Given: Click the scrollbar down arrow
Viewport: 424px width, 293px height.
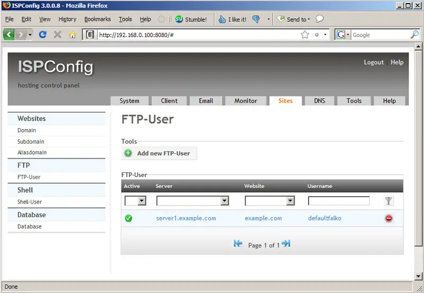Looking at the screenshot, I should point(418,276).
